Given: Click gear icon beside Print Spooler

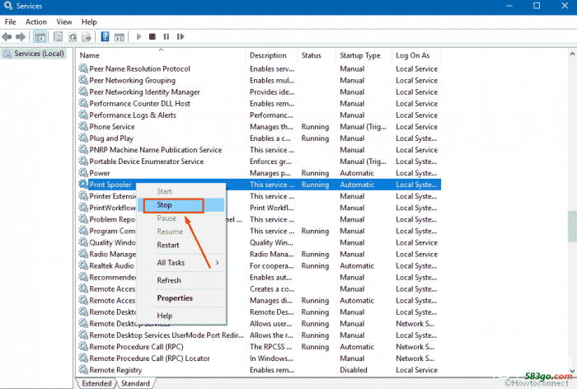Looking at the screenshot, I should (x=83, y=185).
